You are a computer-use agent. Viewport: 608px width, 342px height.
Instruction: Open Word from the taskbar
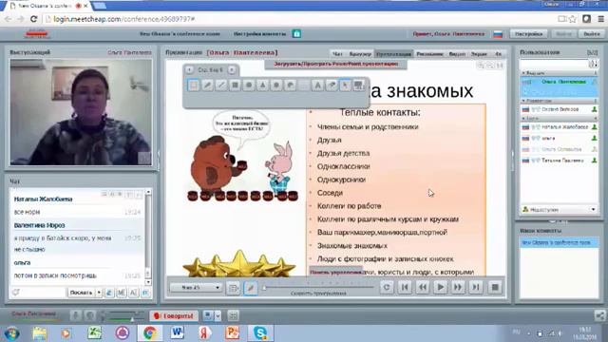click(178, 333)
